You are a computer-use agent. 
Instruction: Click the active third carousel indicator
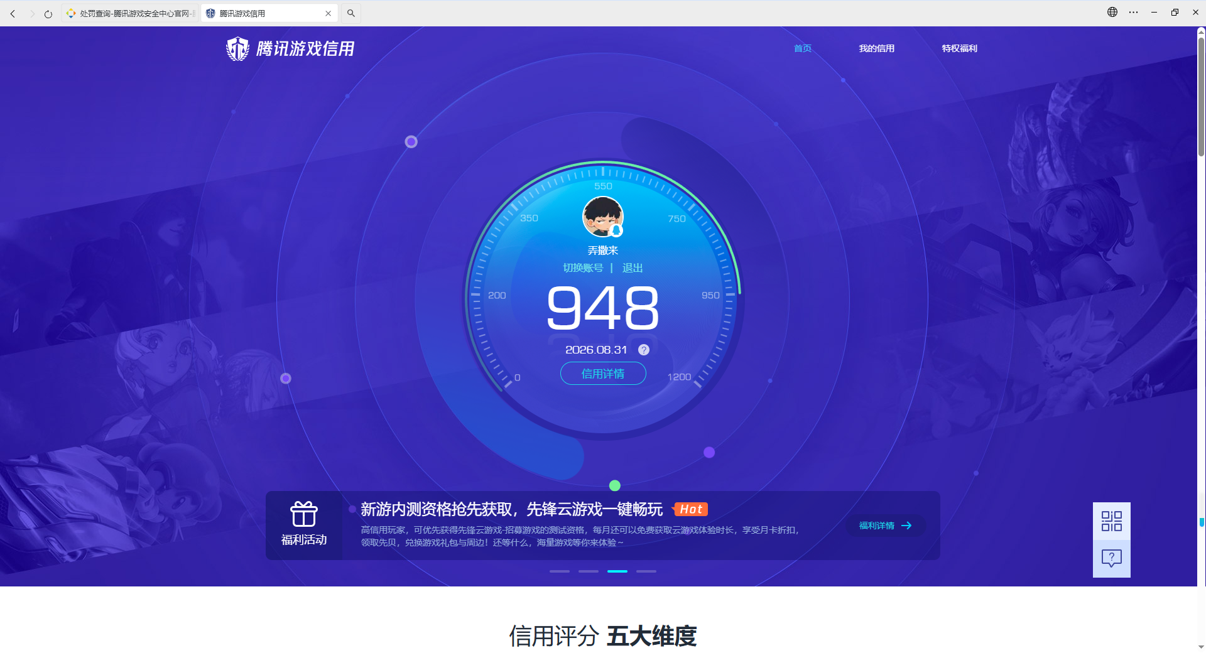[x=617, y=571]
